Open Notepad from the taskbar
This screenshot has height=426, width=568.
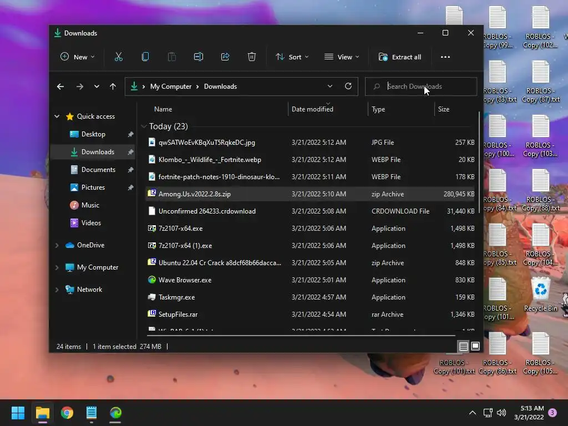[92, 413]
